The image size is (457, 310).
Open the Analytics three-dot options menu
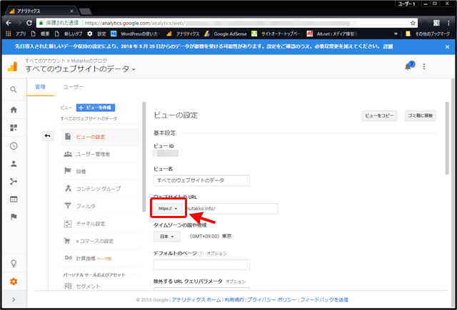[423, 66]
